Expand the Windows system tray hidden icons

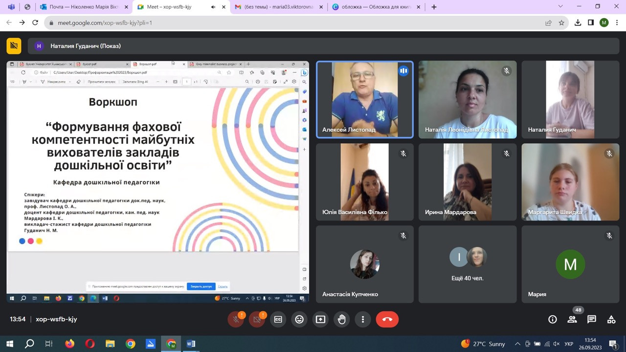tap(517, 344)
